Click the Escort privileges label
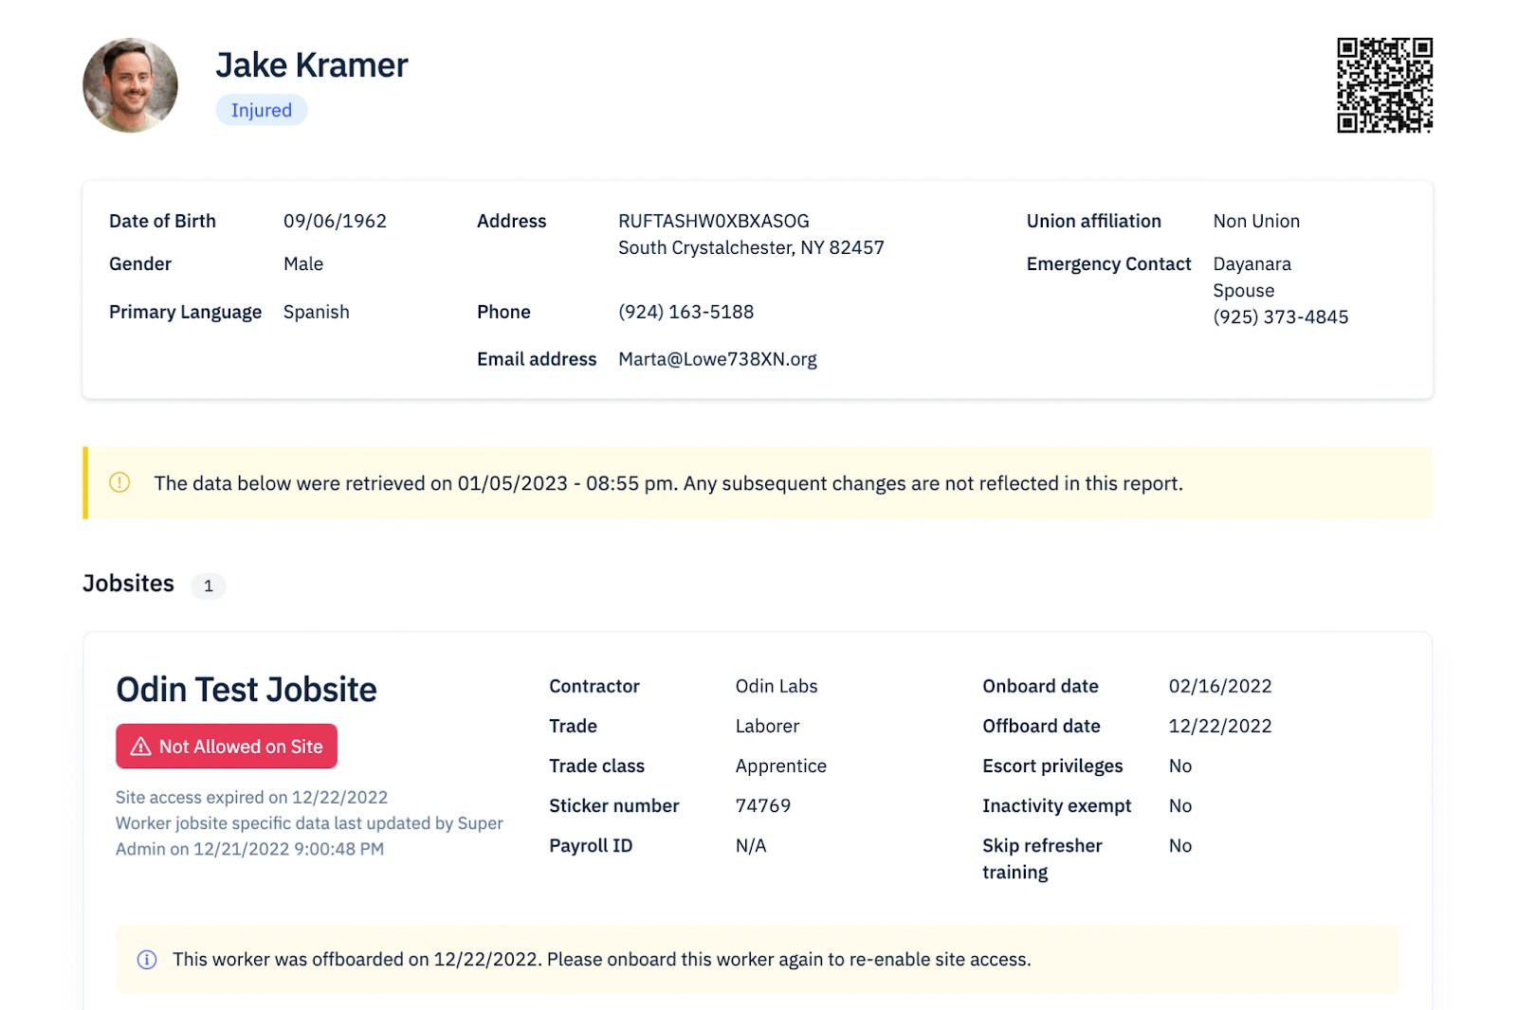Screen dimensions: 1517x1010 [1052, 766]
